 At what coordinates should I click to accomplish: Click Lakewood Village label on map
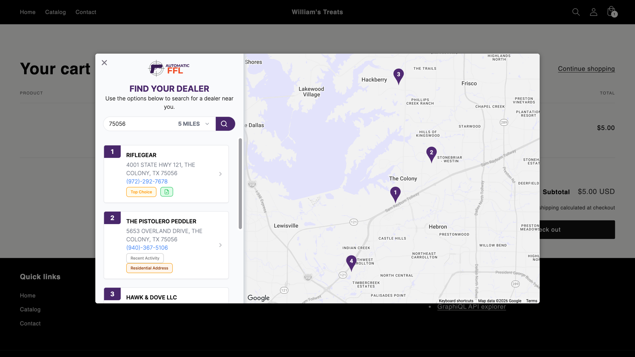(x=311, y=92)
